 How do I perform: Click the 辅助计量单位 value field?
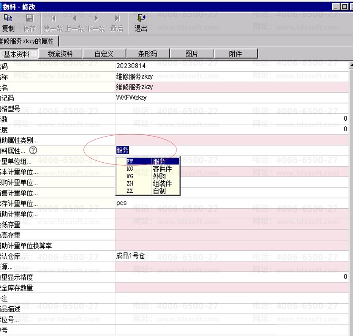(232, 214)
